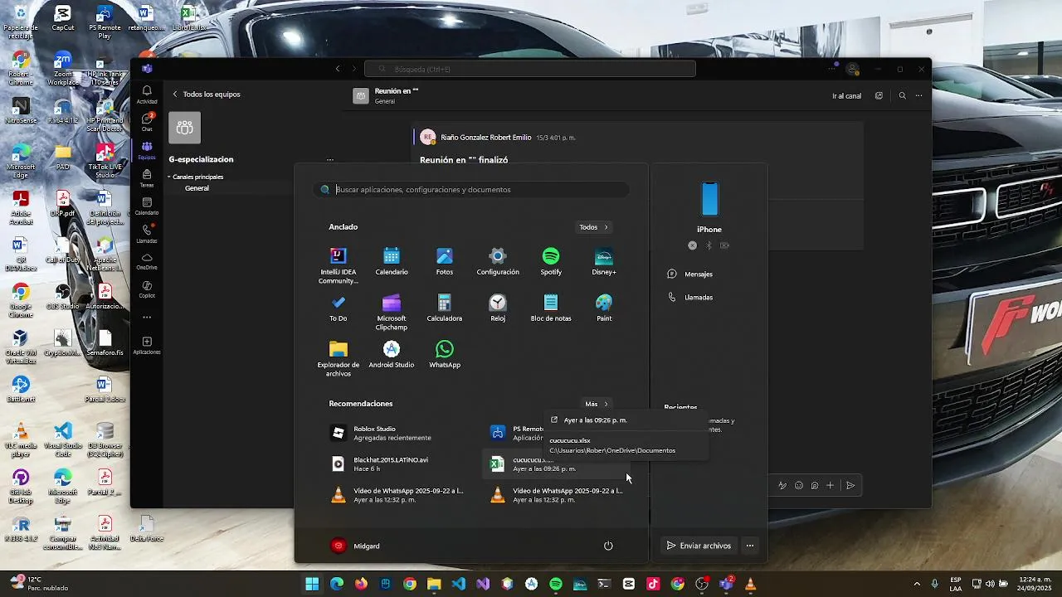Click the microphone icon in system tray

point(935,584)
